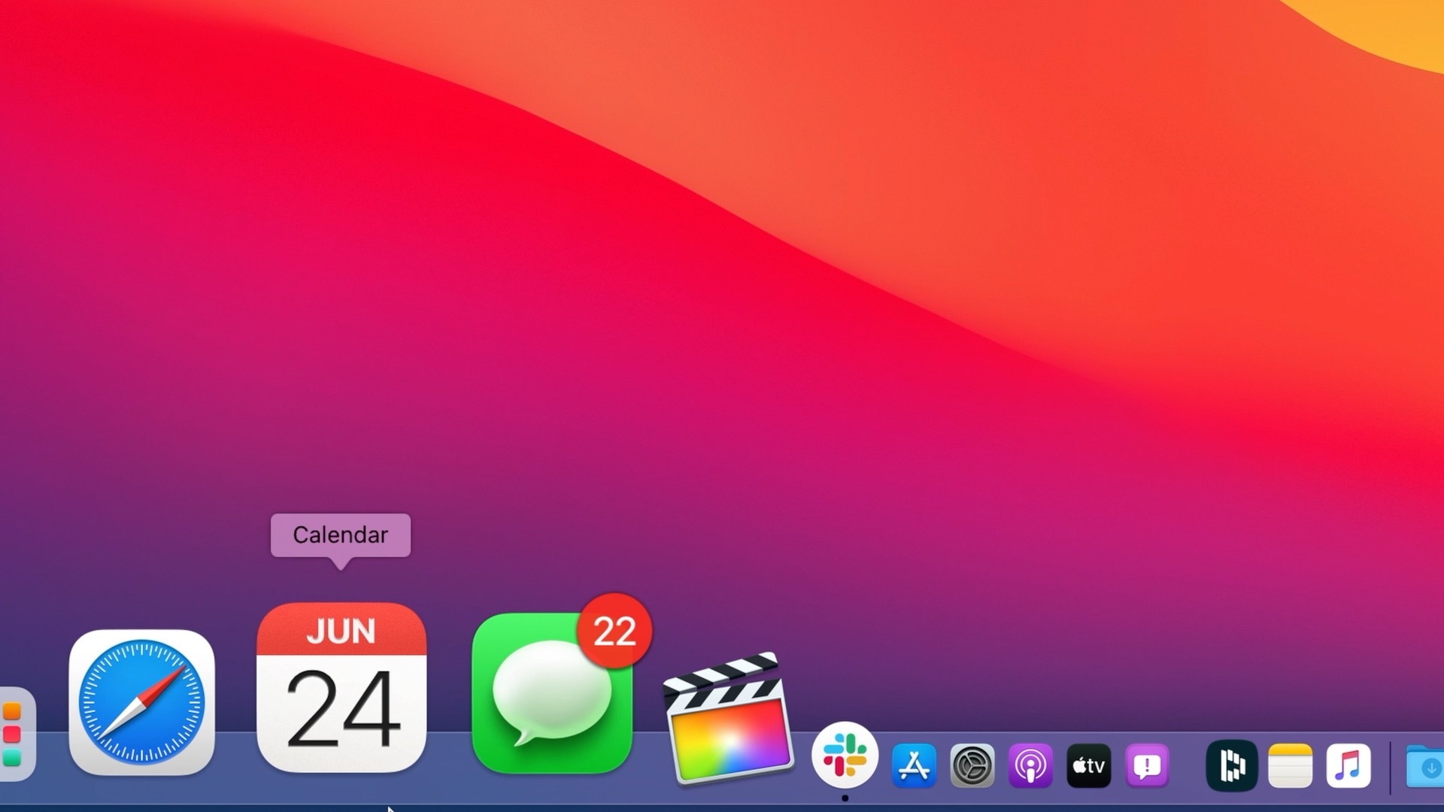This screenshot has width=1444, height=812.
Task: Open the Apple TV app
Action: (1088, 766)
